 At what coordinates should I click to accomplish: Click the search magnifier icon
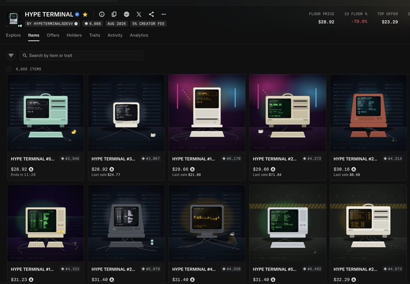point(25,55)
